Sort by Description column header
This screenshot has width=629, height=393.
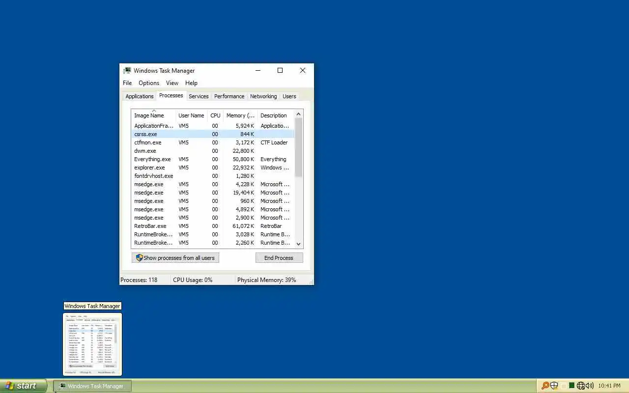[x=275, y=115]
